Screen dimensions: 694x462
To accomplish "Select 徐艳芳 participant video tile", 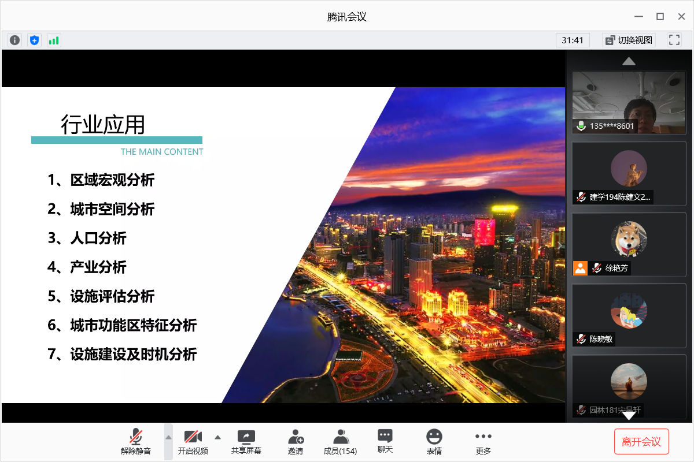I will click(x=629, y=245).
